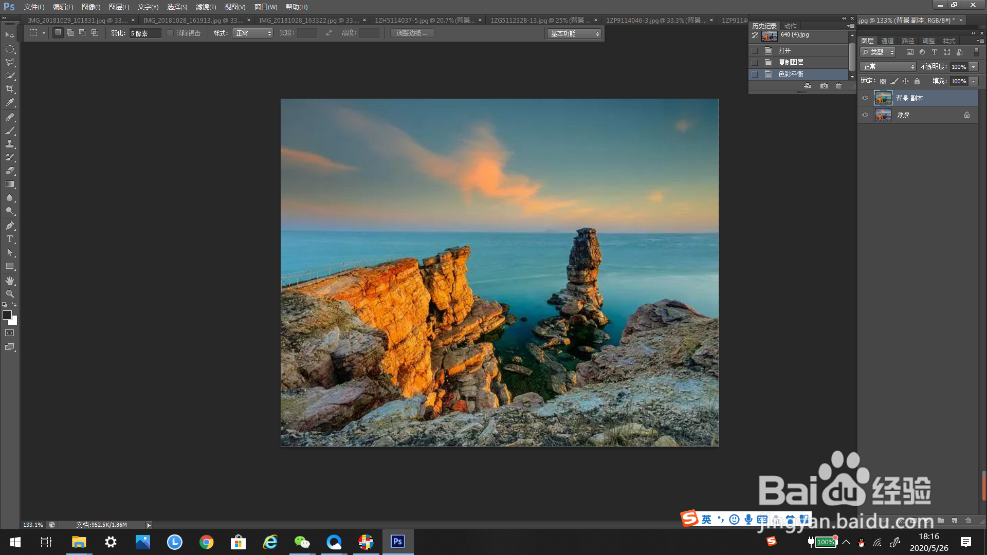Click the 调整边缘 button
The image size is (987, 555).
click(x=412, y=33)
